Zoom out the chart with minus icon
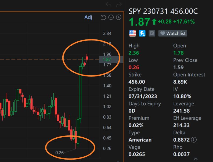 point(111,17)
